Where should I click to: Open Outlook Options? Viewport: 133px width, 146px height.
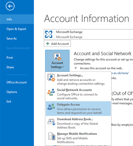[12, 92]
